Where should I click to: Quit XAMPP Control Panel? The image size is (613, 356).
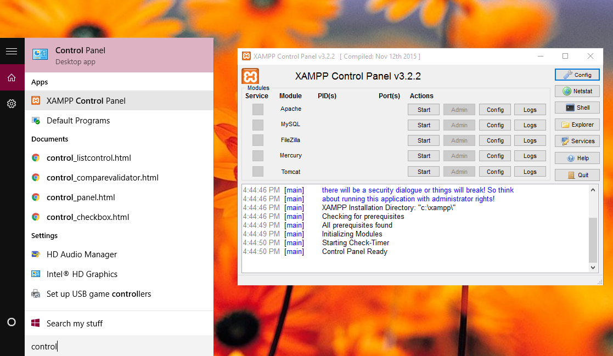tap(577, 175)
